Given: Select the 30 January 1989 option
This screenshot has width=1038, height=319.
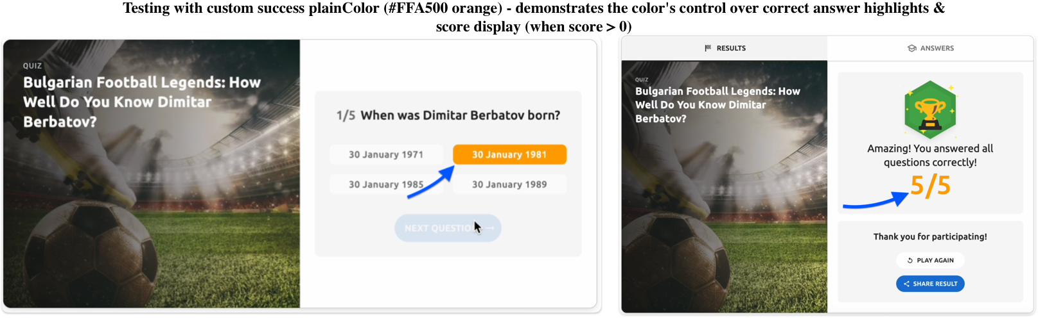Looking at the screenshot, I should (509, 184).
